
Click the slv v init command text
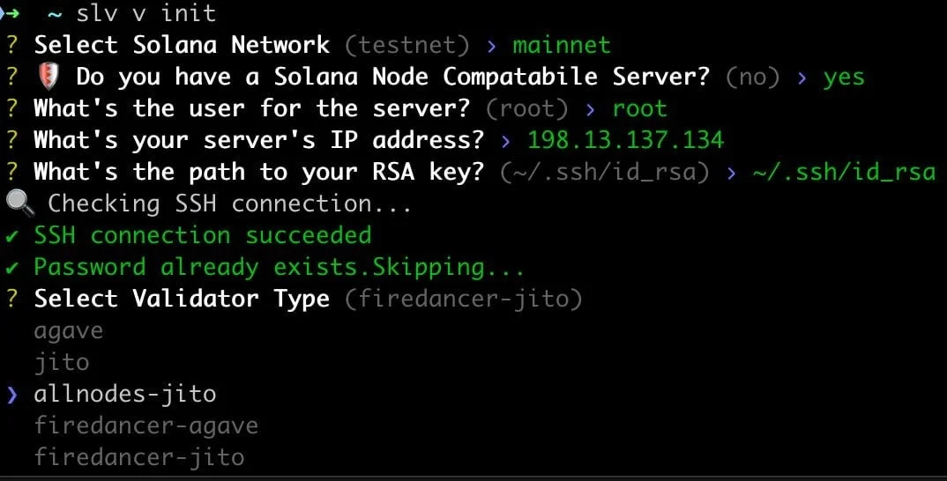(146, 13)
